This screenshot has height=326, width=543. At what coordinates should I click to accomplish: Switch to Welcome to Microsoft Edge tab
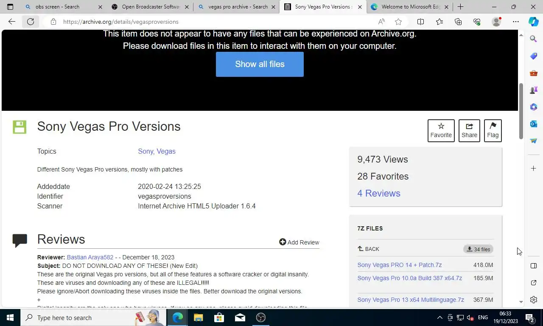pos(411,7)
